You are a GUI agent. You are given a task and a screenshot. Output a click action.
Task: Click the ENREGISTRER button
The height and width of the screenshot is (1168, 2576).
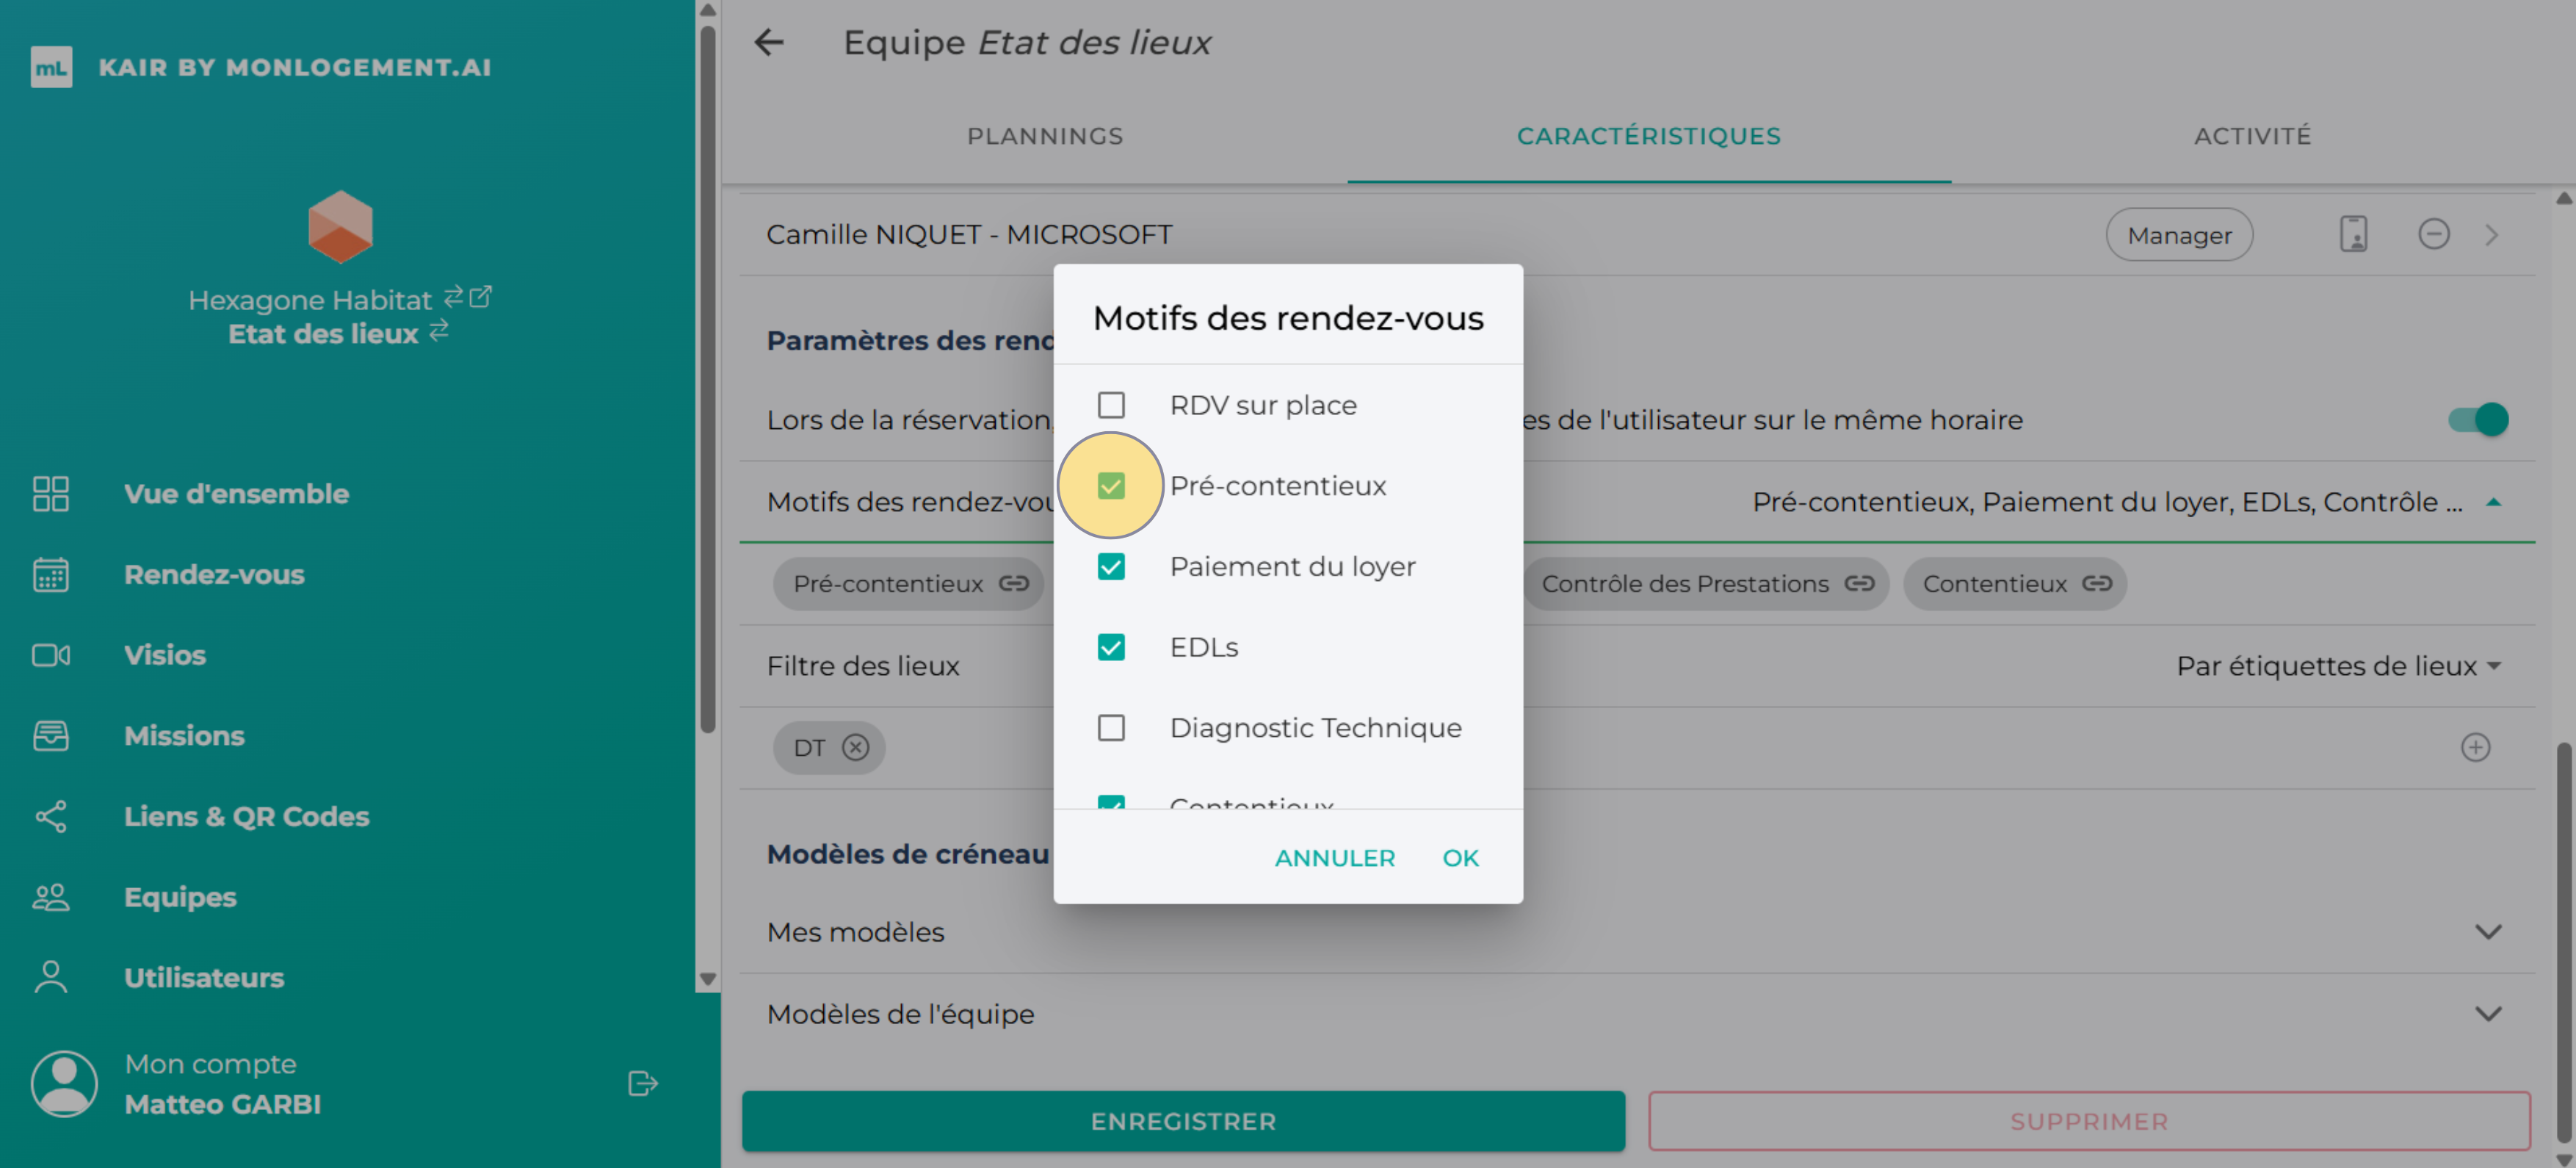1183,1121
